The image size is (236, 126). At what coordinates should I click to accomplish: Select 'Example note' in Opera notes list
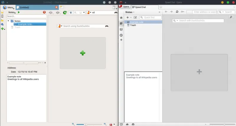[143, 22]
